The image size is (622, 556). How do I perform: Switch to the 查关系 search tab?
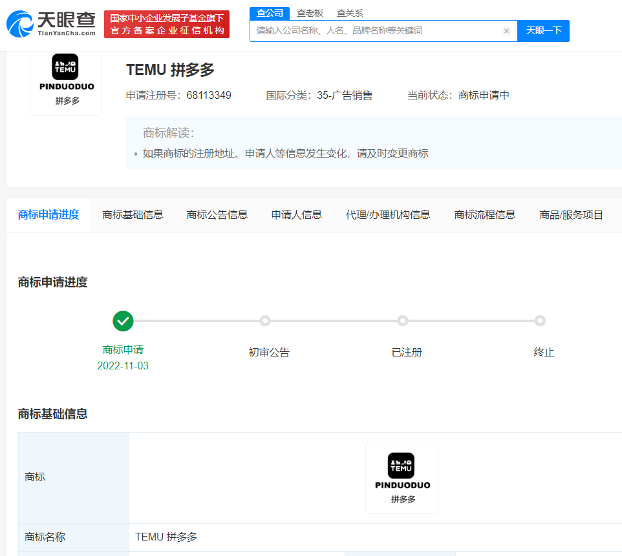350,13
